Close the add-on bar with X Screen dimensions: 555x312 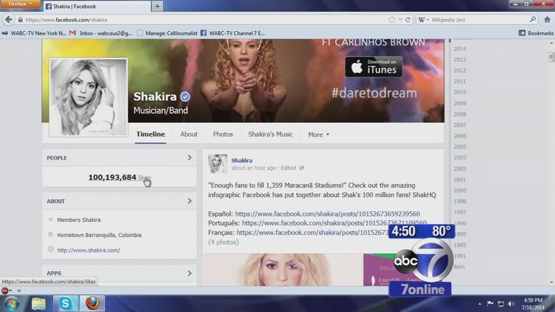pyautogui.click(x=19, y=291)
